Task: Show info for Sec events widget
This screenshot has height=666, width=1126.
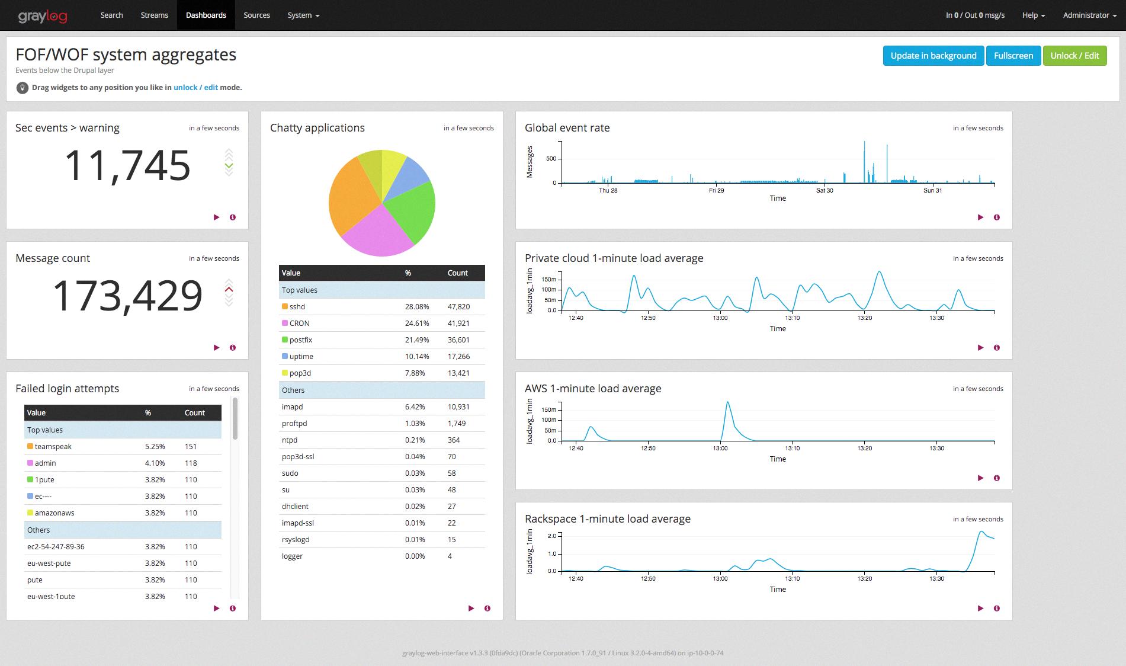Action: click(x=233, y=217)
